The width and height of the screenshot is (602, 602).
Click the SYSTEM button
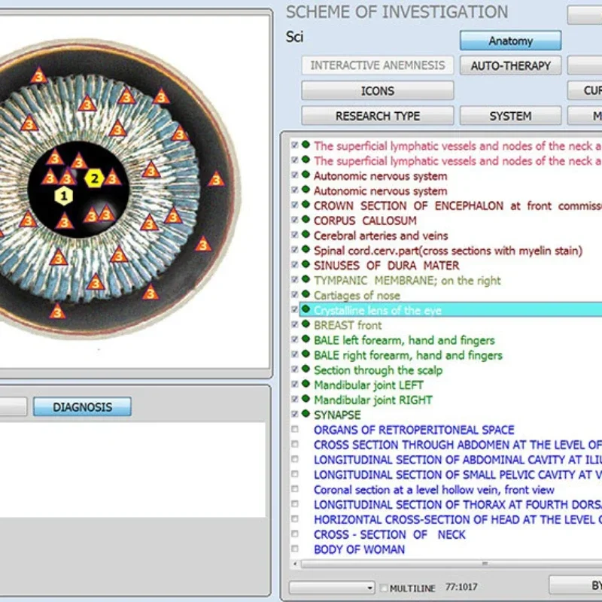click(510, 116)
